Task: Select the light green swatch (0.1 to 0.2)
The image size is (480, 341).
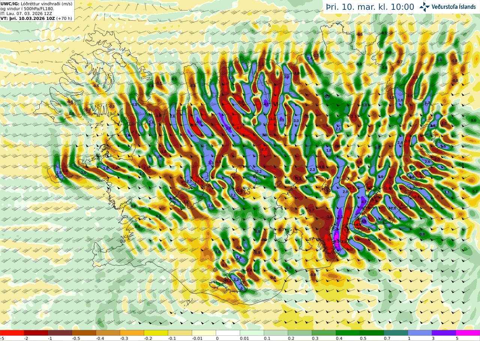Action: point(276,333)
